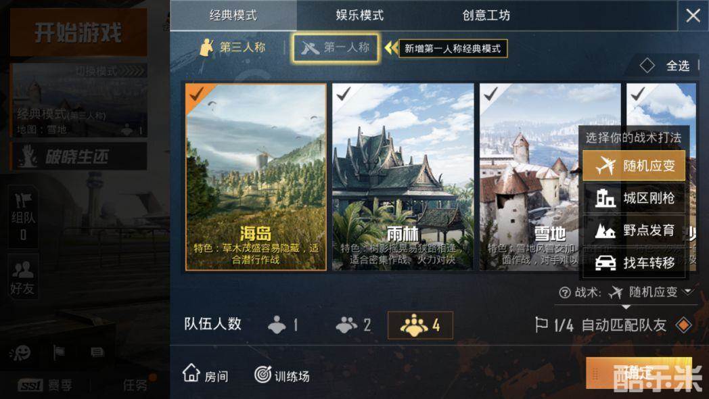709x399 pixels.
Task: Choose 野点发育 tactic option
Action: pyautogui.click(x=634, y=231)
